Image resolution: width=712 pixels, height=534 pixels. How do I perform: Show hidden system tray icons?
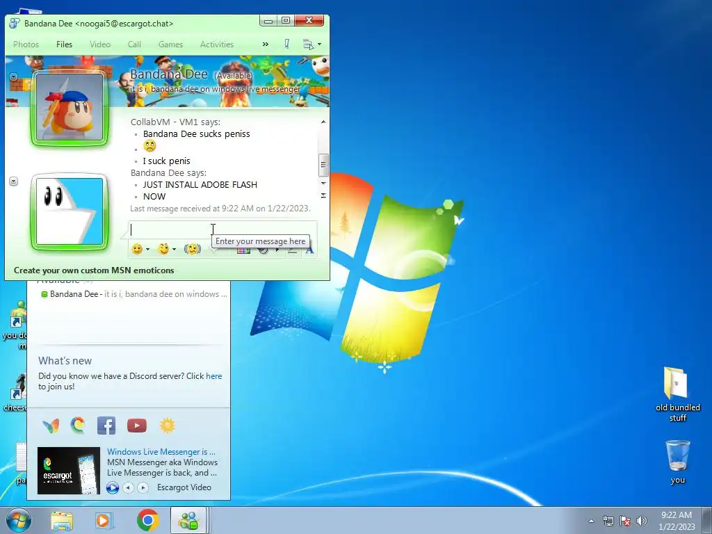click(x=591, y=521)
